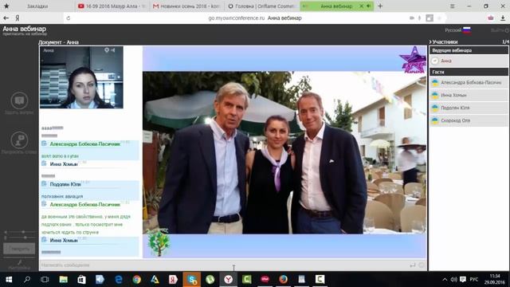Open Task View on the taskbar

pos(45,279)
